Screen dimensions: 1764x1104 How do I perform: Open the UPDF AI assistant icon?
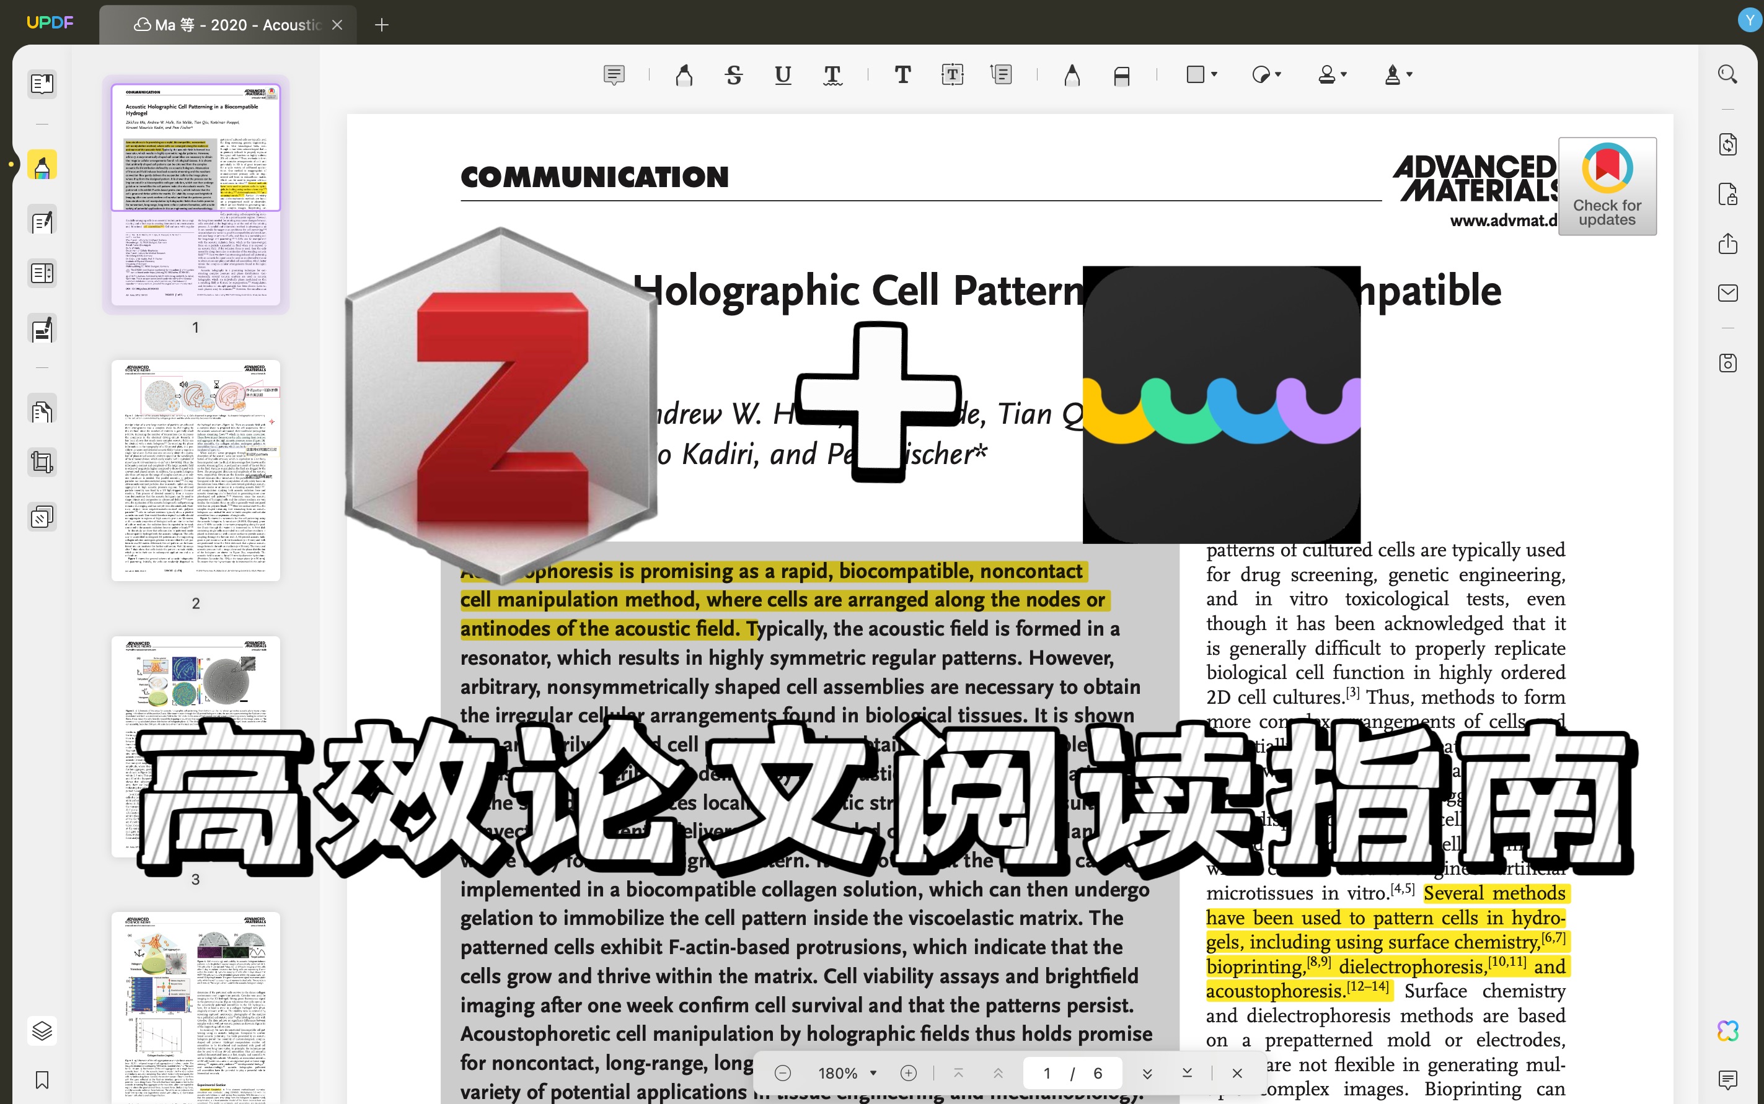[1727, 1030]
